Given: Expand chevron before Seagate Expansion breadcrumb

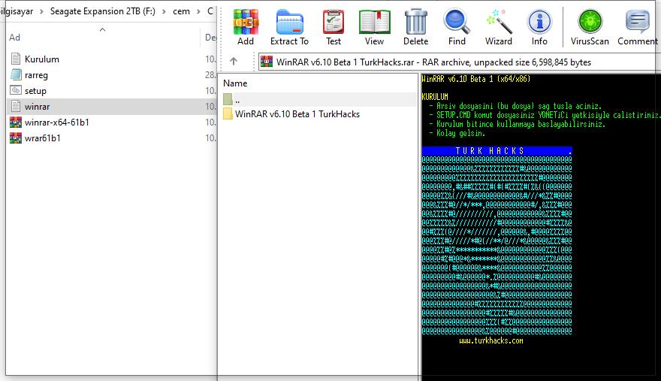Looking at the screenshot, I should pos(41,11).
